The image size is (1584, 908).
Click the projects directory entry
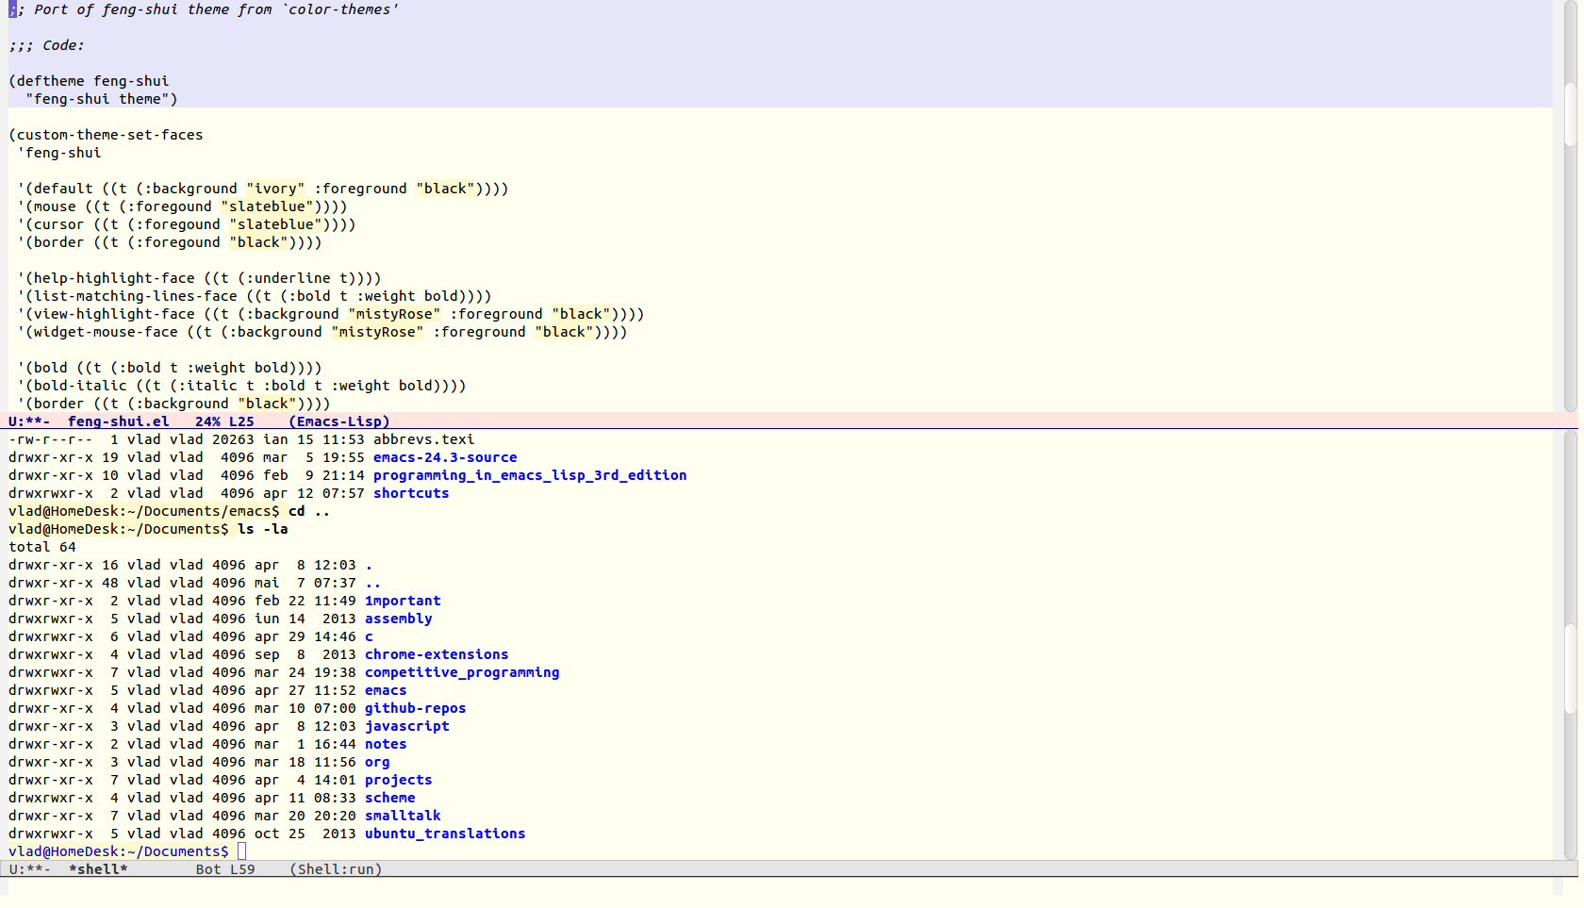coord(399,780)
